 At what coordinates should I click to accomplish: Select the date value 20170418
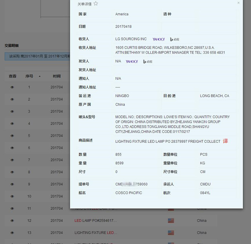(x=123, y=27)
